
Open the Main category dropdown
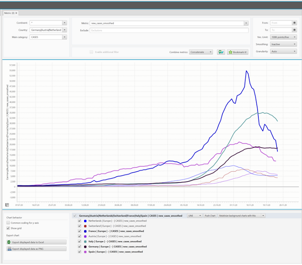pyautogui.click(x=64, y=37)
